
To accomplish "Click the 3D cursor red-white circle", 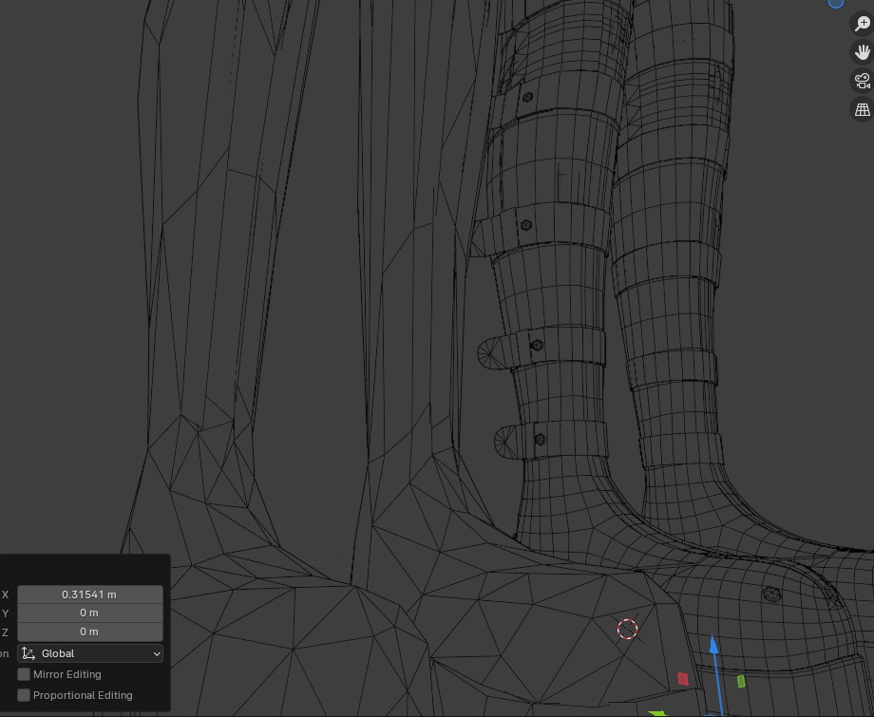I will pos(627,629).
